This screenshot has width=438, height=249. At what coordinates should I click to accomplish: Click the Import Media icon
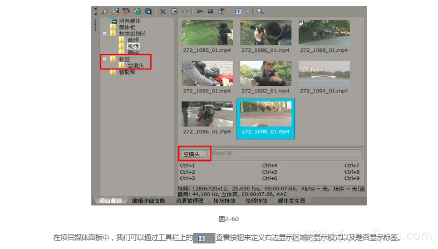point(115,12)
